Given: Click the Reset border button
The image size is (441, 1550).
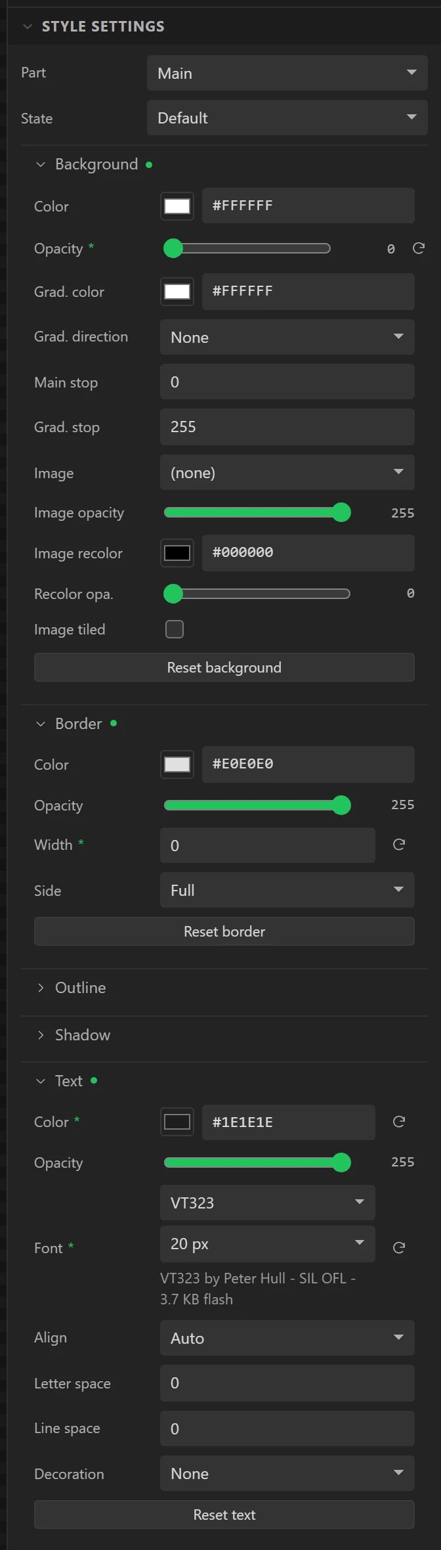Looking at the screenshot, I should [x=224, y=931].
